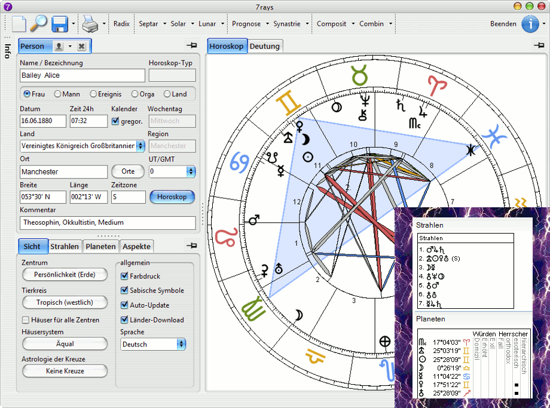
Task: Click the person profile icon in Person tab
Action: point(59,46)
